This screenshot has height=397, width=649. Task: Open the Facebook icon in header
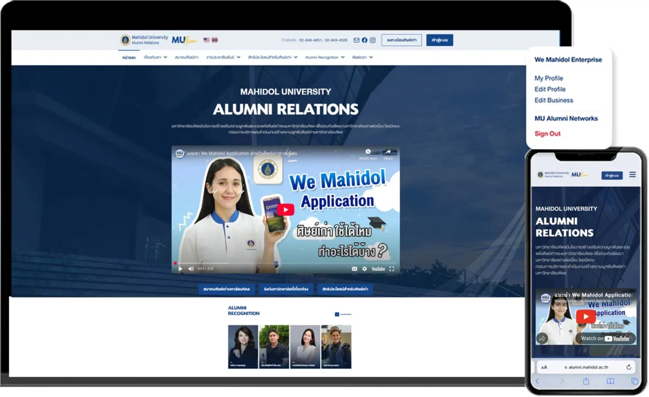pyautogui.click(x=364, y=40)
